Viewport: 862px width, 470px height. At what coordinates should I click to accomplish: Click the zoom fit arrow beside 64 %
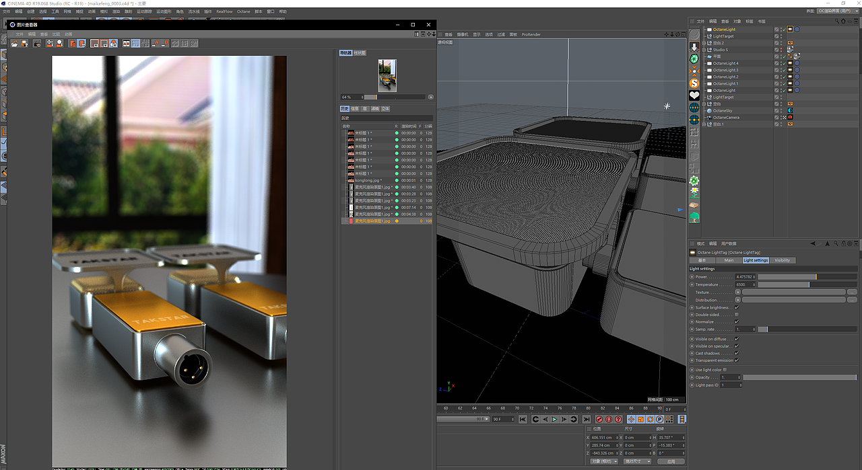click(x=430, y=97)
